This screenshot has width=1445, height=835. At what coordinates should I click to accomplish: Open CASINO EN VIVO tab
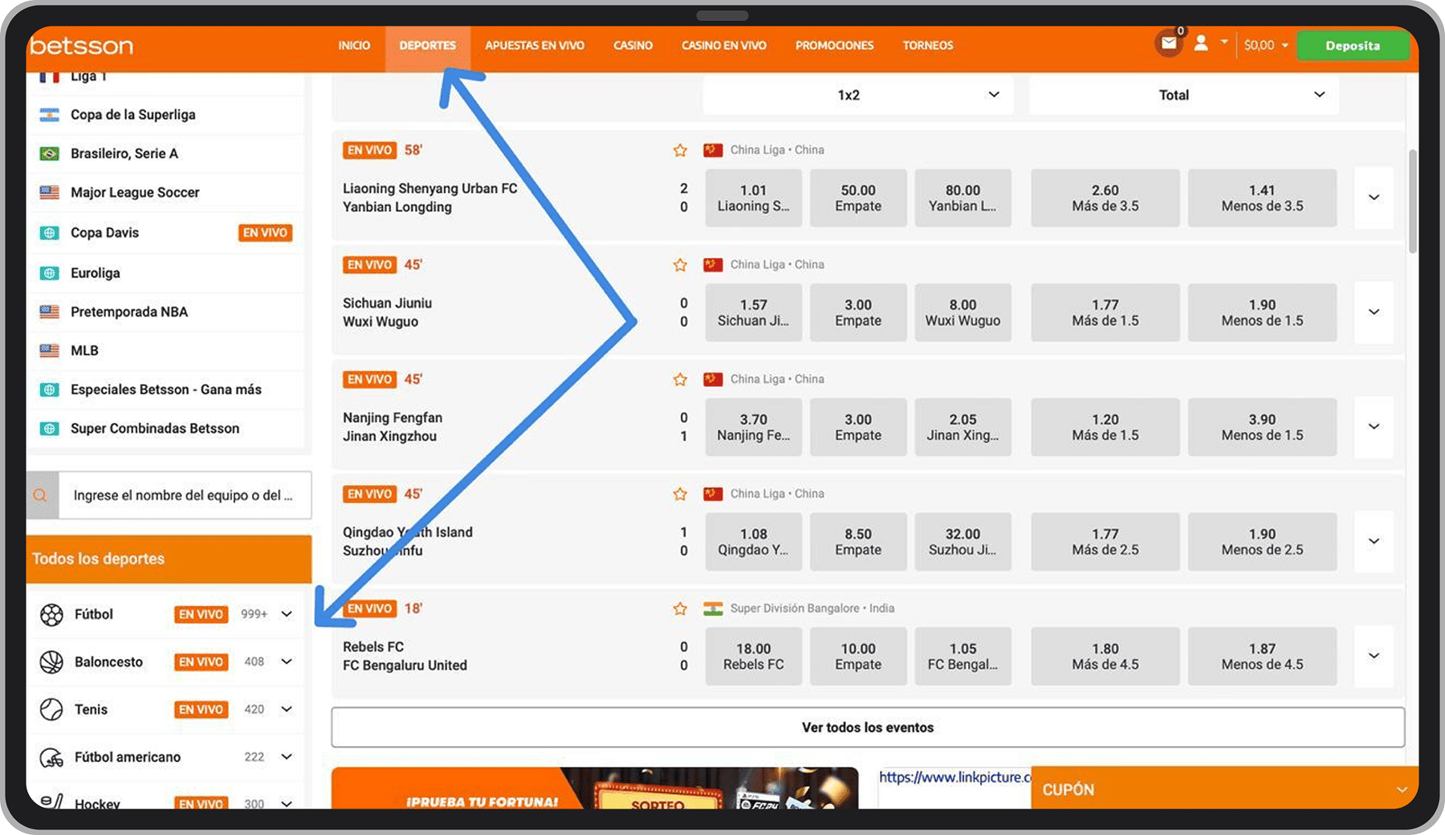(724, 46)
